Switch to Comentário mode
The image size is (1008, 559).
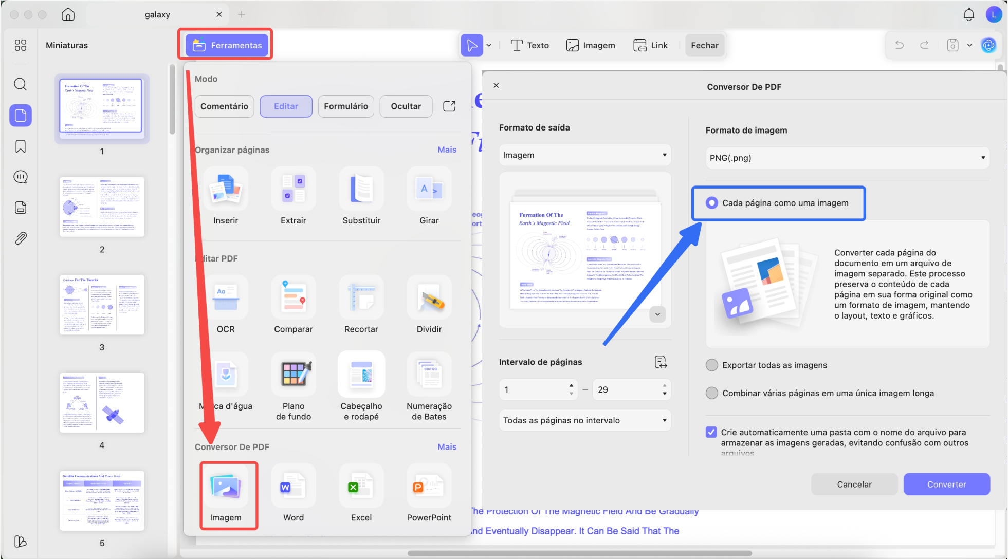(224, 106)
